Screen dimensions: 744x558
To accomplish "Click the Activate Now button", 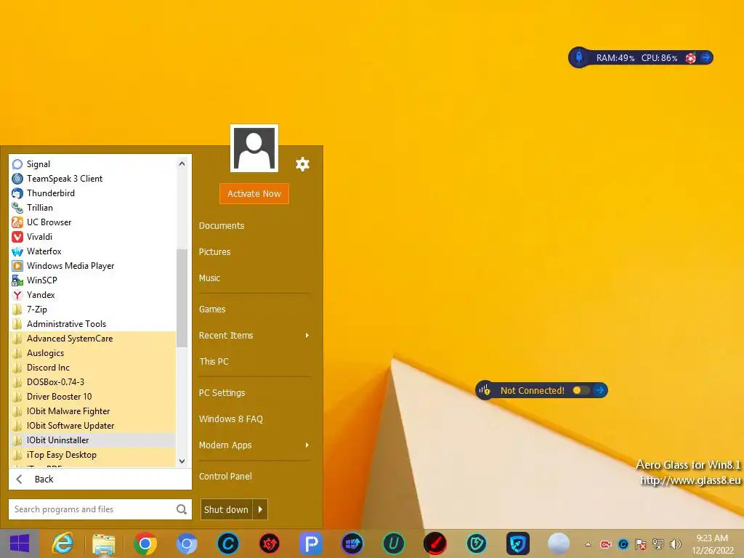I will 254,193.
